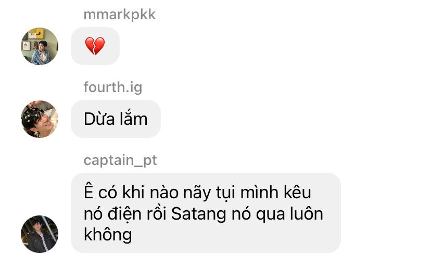Click the word "luôn" in captain_pt's message
This screenshot has height=268, width=431.
307,213
